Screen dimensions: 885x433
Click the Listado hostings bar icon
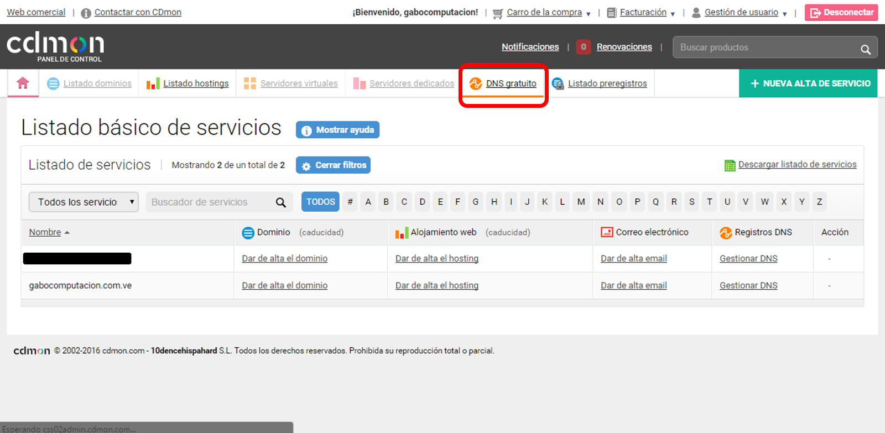click(153, 84)
